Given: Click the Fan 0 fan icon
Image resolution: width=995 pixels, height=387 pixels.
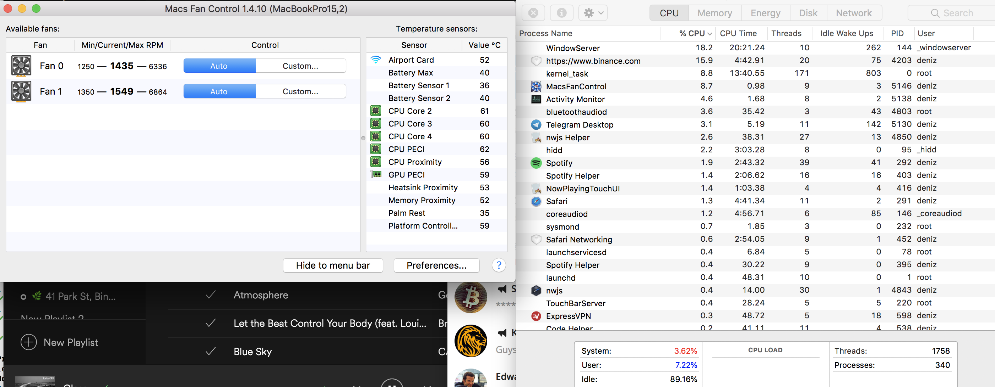Looking at the screenshot, I should point(21,66).
